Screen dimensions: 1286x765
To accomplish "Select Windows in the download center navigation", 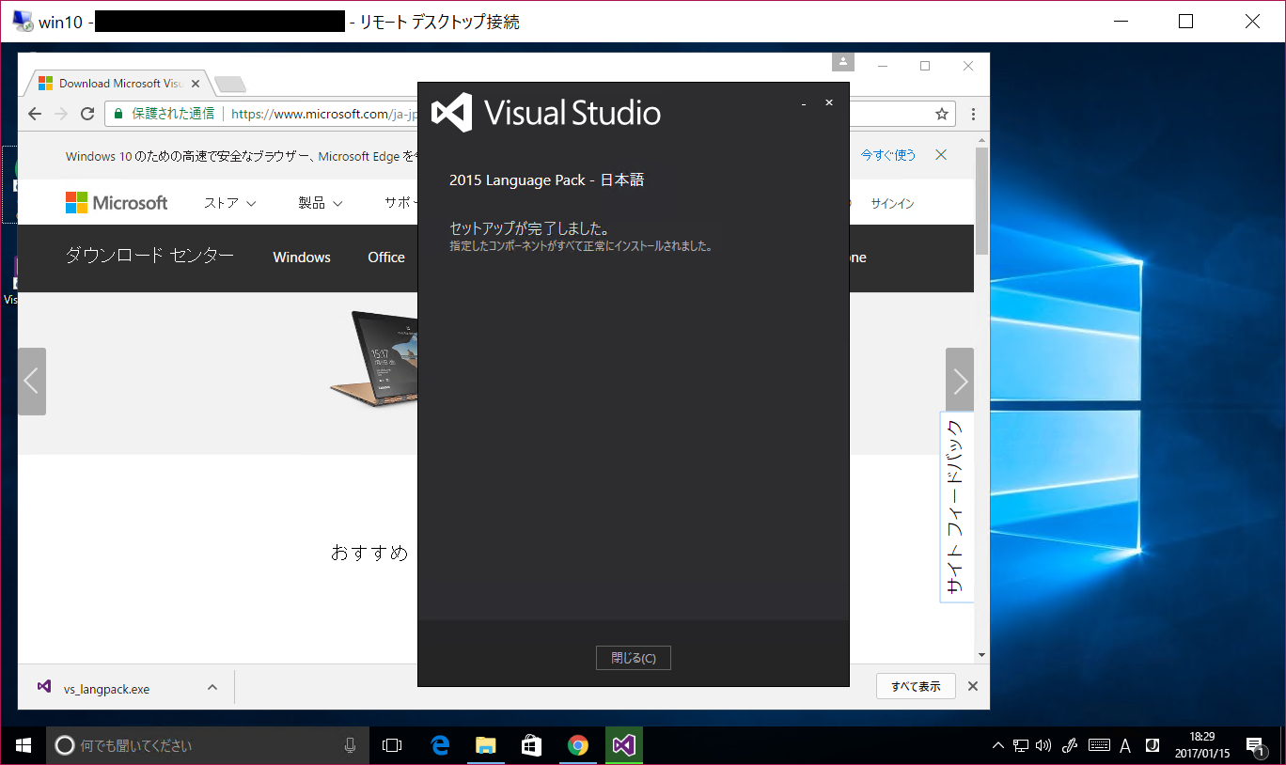I will click(x=301, y=257).
